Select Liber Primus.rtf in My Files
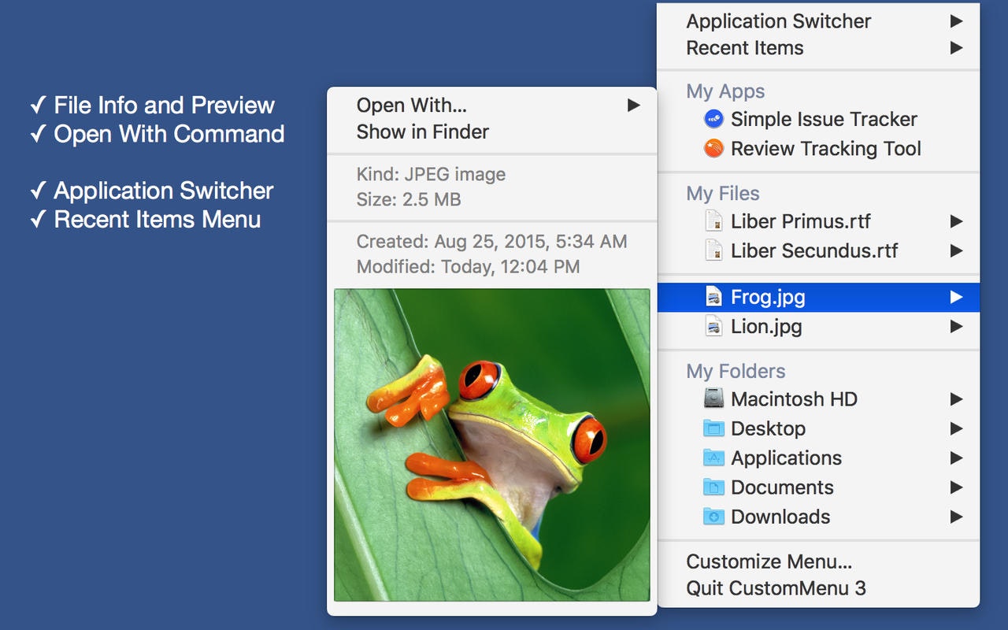Viewport: 1008px width, 630px height. (x=818, y=221)
